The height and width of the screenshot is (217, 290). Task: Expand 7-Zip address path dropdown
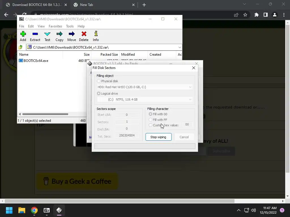point(180,47)
